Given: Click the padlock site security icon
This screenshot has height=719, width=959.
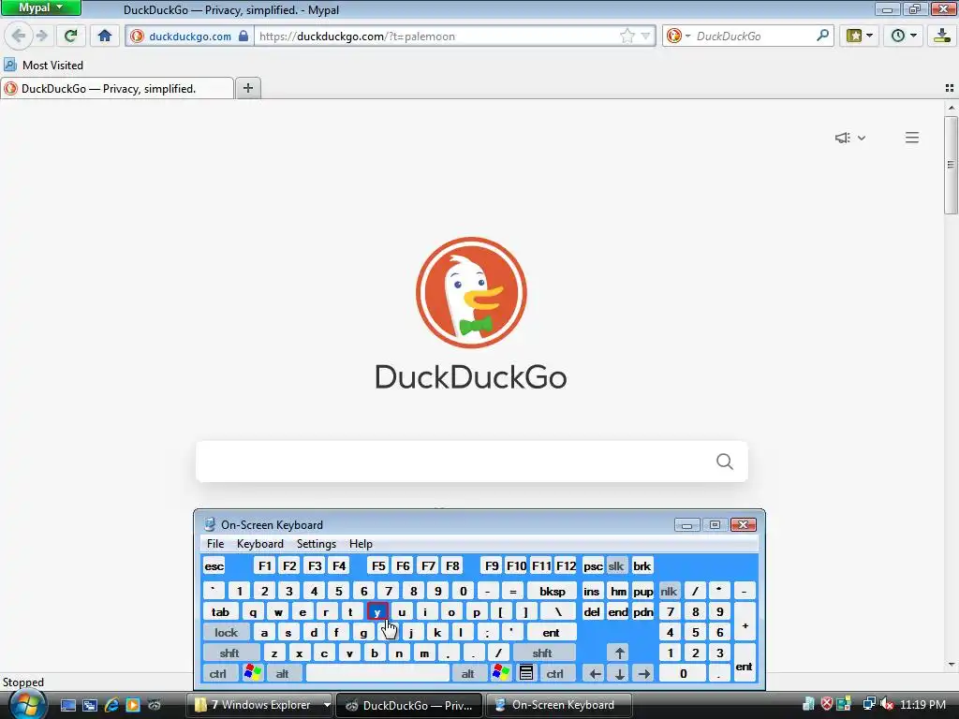Looking at the screenshot, I should [243, 36].
